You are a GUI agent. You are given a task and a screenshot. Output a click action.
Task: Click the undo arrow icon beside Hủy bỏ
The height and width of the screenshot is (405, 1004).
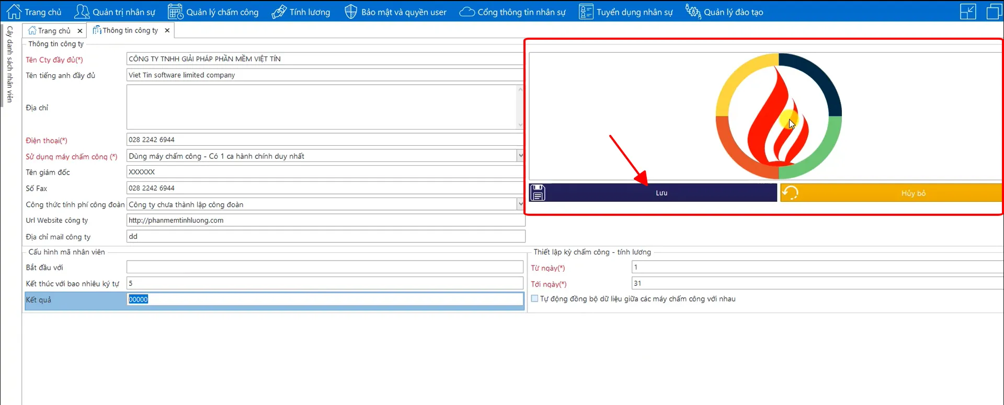(x=790, y=193)
